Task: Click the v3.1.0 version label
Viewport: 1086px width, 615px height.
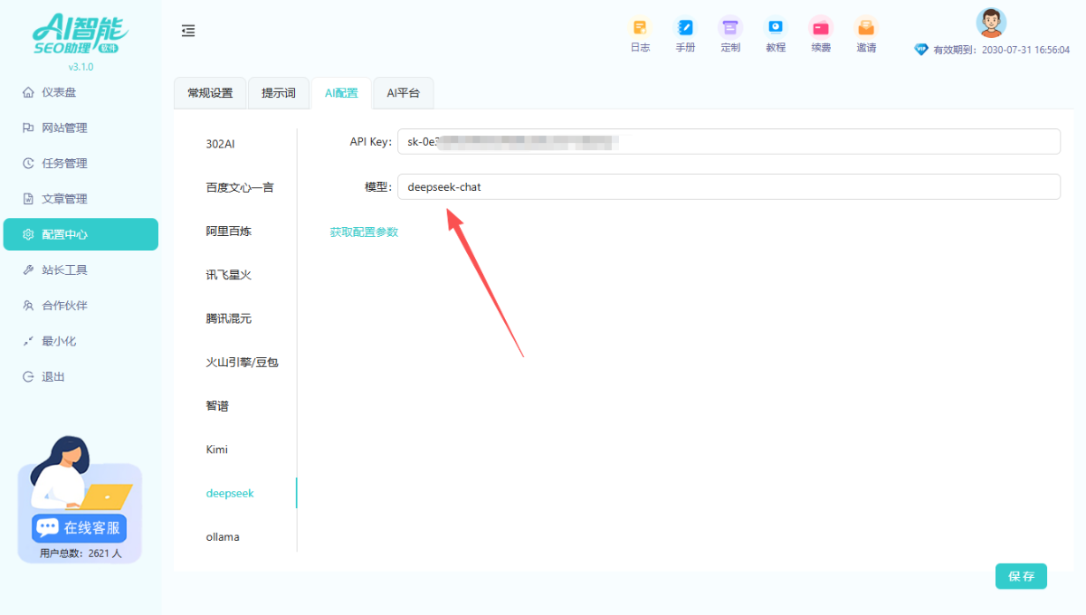Action: coord(81,67)
